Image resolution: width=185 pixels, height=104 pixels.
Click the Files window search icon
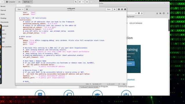pyautogui.click(x=76, y=2)
